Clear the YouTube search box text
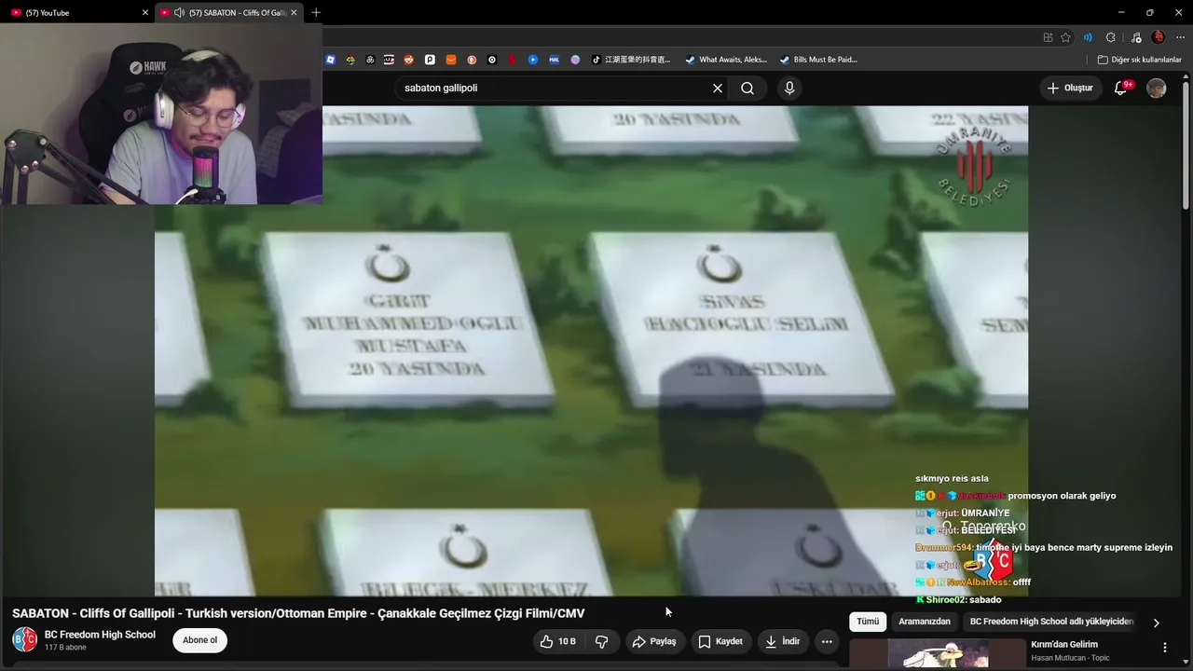1193x671 pixels. [718, 88]
